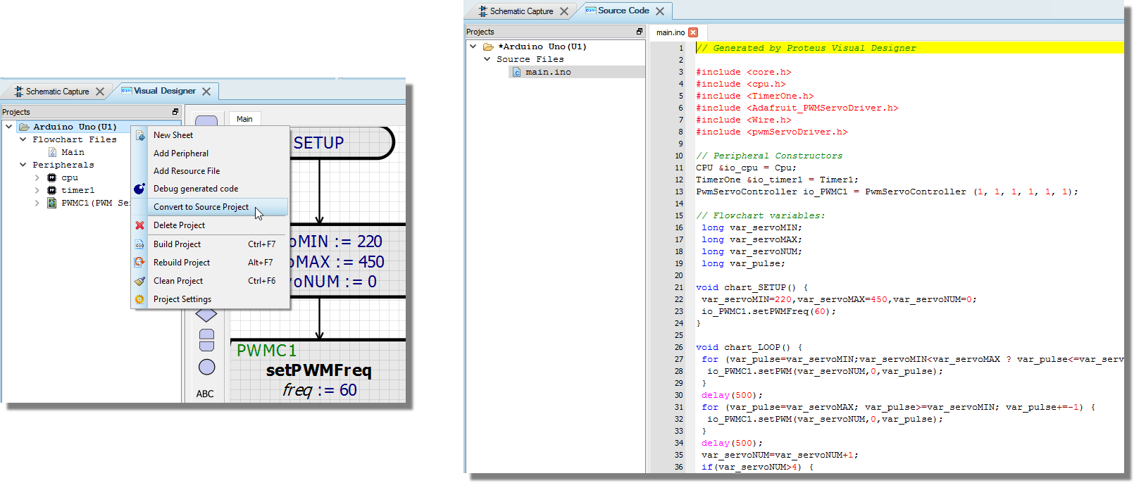
Task: Click the Rebuild Project icon in context menu
Action: 139,262
